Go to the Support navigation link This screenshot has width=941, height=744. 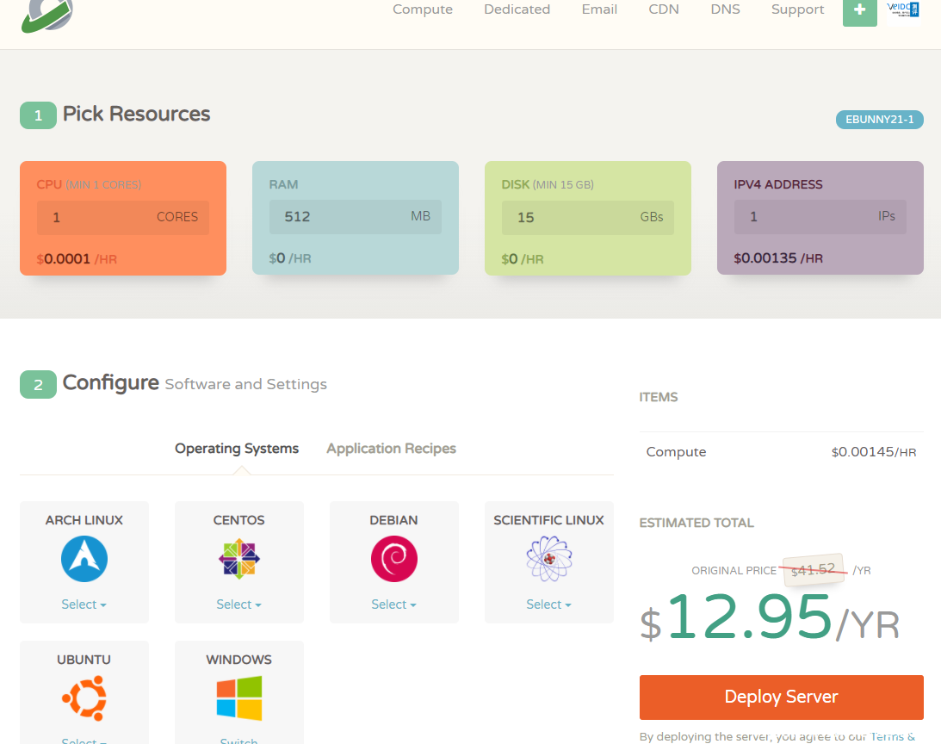pyautogui.click(x=797, y=9)
